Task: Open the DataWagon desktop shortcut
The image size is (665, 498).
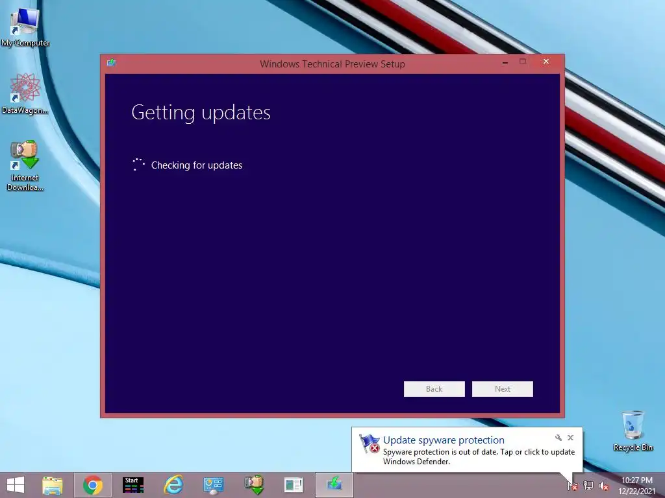Action: [25, 93]
